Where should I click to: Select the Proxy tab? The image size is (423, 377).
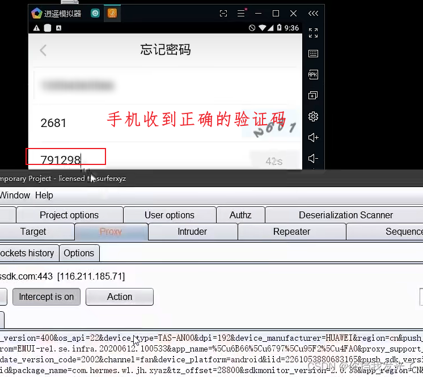tap(111, 231)
